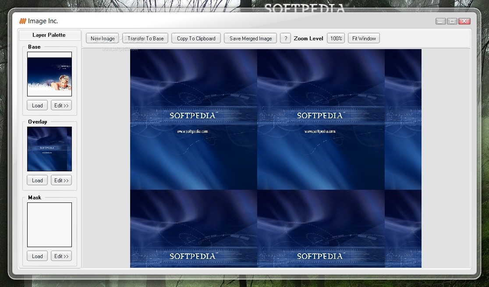The image size is (489, 287).
Task: Click Transfer To Base button
Action: (145, 39)
